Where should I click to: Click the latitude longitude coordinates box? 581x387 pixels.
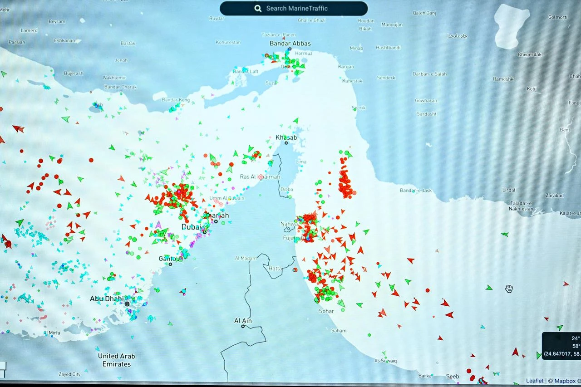(561, 346)
